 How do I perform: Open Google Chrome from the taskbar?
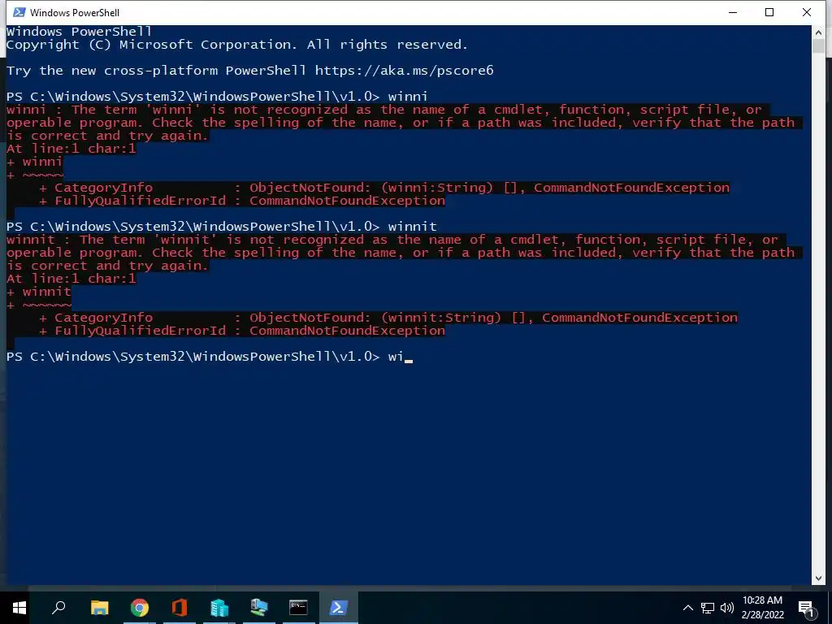[140, 608]
